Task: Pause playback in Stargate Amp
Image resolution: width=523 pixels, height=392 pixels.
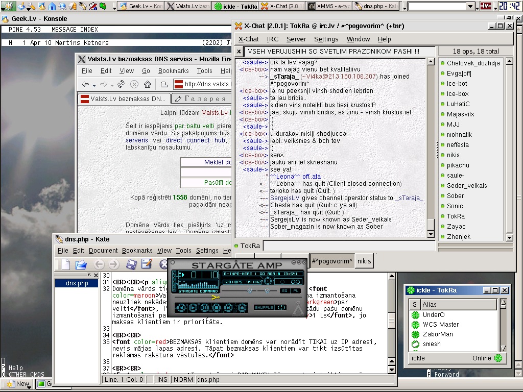Action: pos(205,308)
